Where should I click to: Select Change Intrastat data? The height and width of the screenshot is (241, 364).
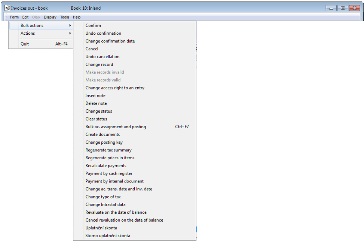[135, 205]
